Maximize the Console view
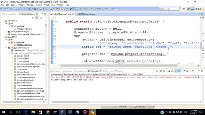This screenshot has width=205, height=115. pos(202,71)
